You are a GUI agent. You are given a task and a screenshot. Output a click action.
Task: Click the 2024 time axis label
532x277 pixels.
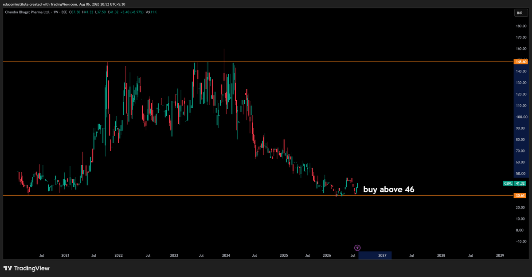pyautogui.click(x=226, y=255)
